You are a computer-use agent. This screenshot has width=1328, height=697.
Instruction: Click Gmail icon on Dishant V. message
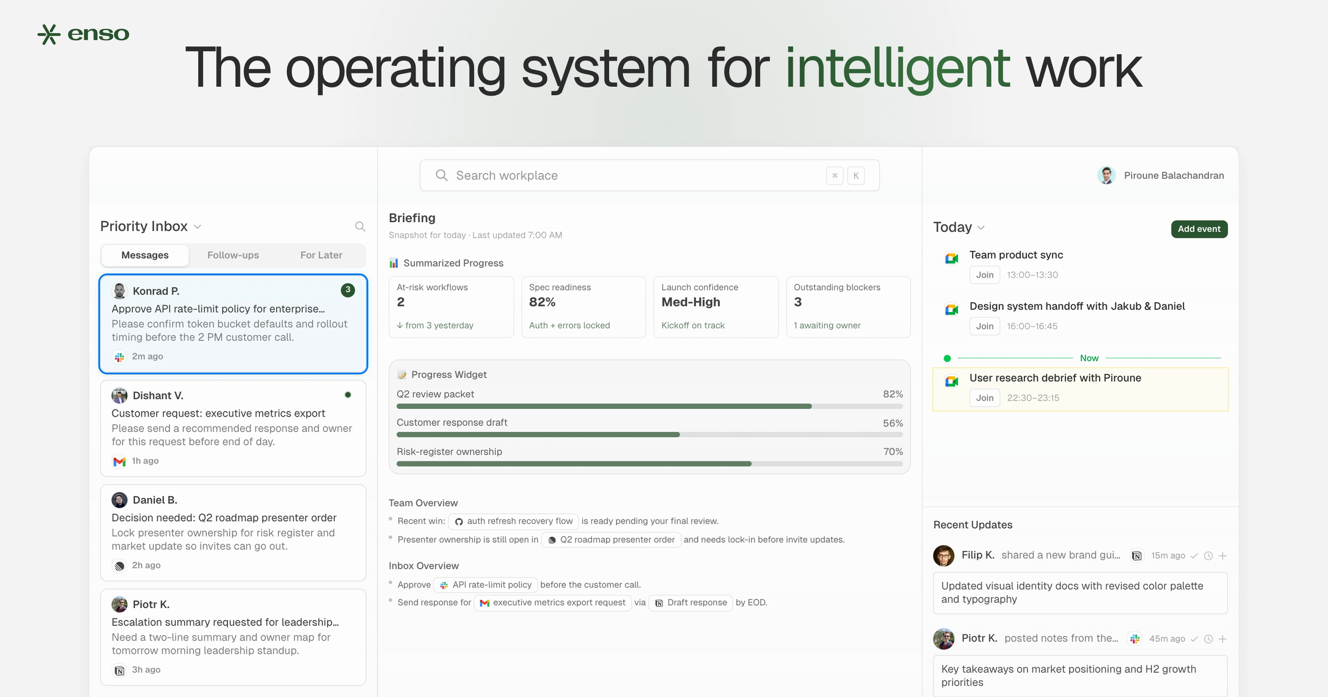click(x=119, y=461)
